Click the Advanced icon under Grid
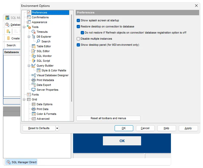Viewport: 203px width, 168px height. coord(34,119)
